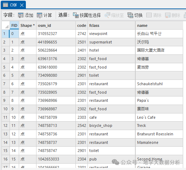Click code cell 2501
Screen dimensions: 186x170
click(x=81, y=42)
